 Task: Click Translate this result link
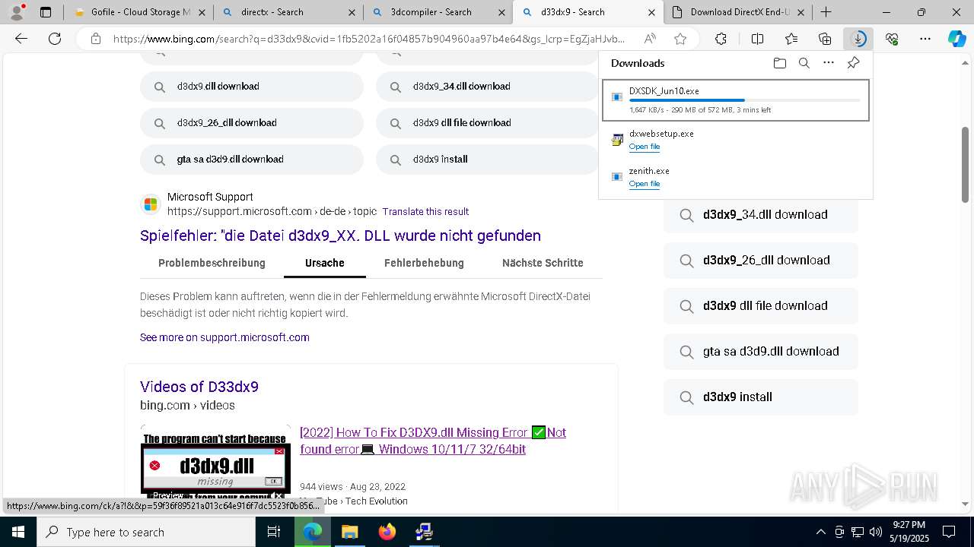tap(425, 212)
